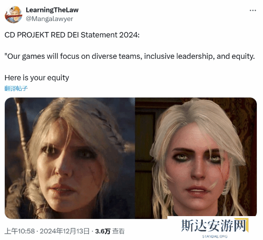
Task: Click the date 2024年12月13日
Action: point(65,231)
